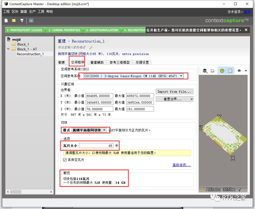Click the Y minimum value field

(x=99, y=103)
